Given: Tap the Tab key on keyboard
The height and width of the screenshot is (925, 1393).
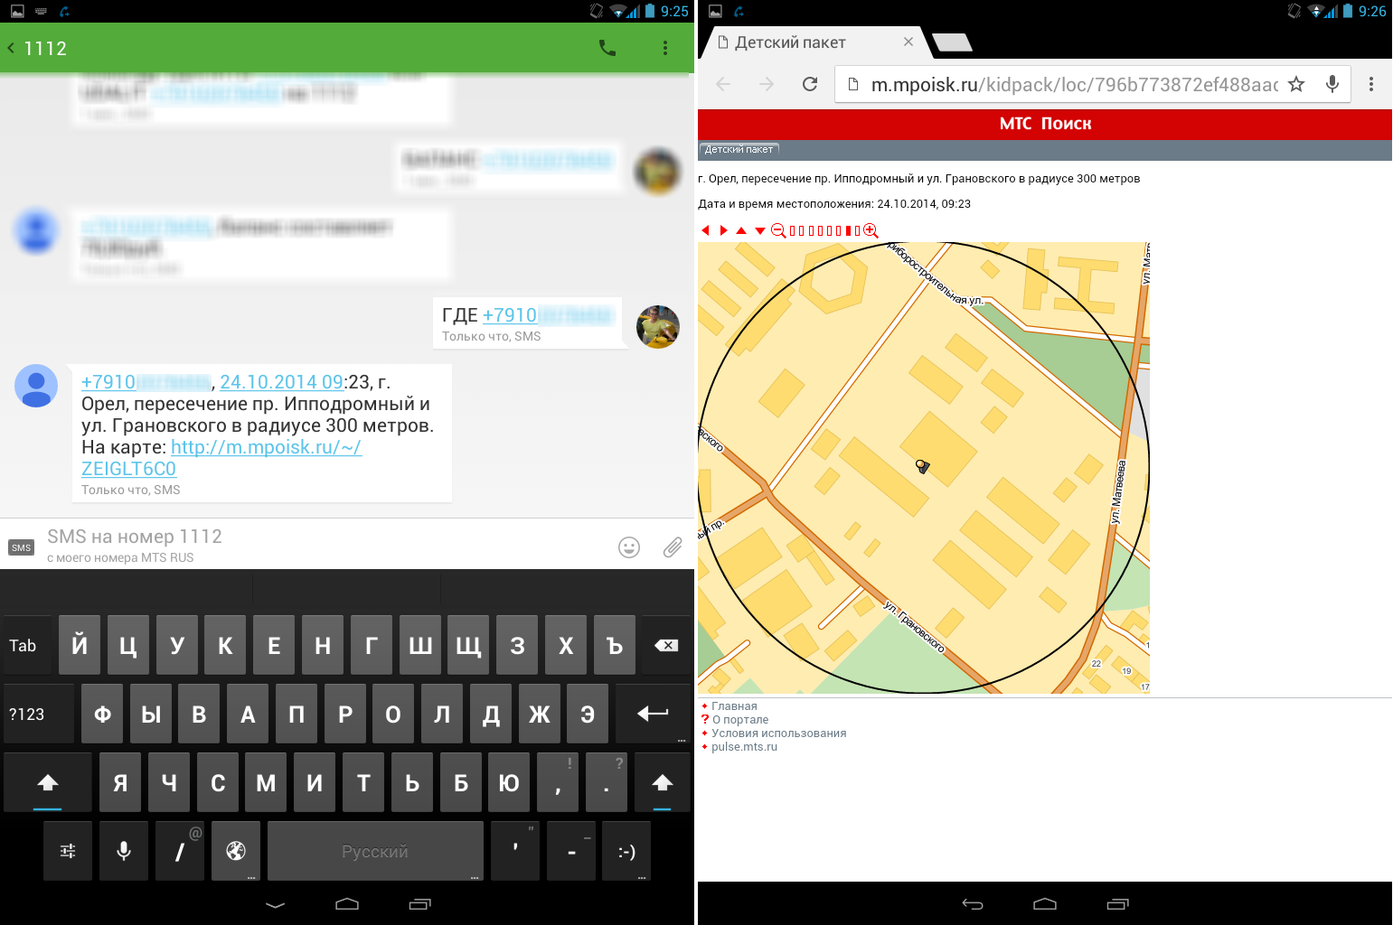Looking at the screenshot, I should click(28, 645).
